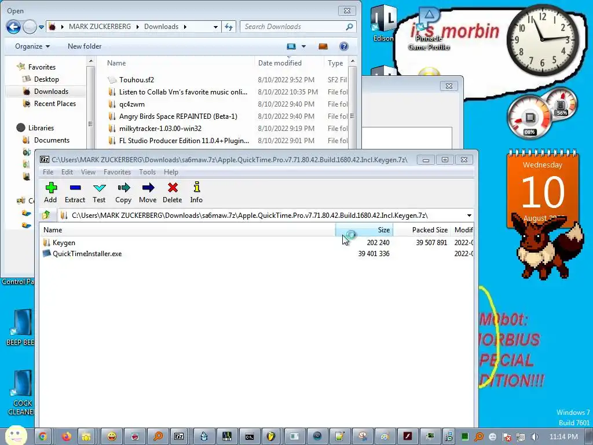Sort 7-Zip list by Name column

(x=188, y=229)
